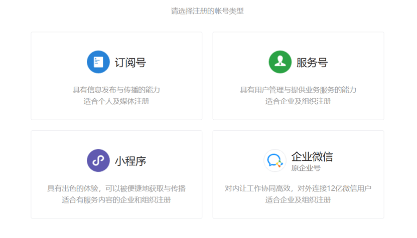Image resolution: width=417 pixels, height=238 pixels.
Task: Click the 企业微信 chat bubble icon
Action: pos(274,160)
